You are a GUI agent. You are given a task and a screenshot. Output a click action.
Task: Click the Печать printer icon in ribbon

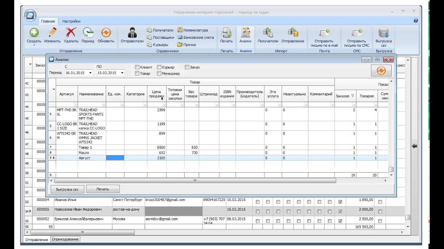click(227, 33)
